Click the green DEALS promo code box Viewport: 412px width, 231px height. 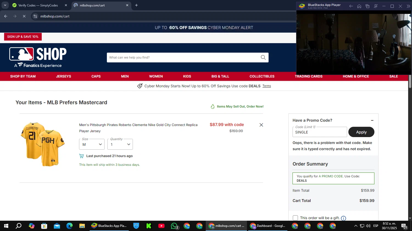click(x=333, y=178)
